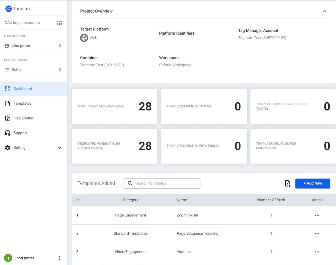Image resolution: width=336 pixels, height=265 pixels.
Task: Open actions menu for Zoom In/Out template
Action: (x=317, y=215)
